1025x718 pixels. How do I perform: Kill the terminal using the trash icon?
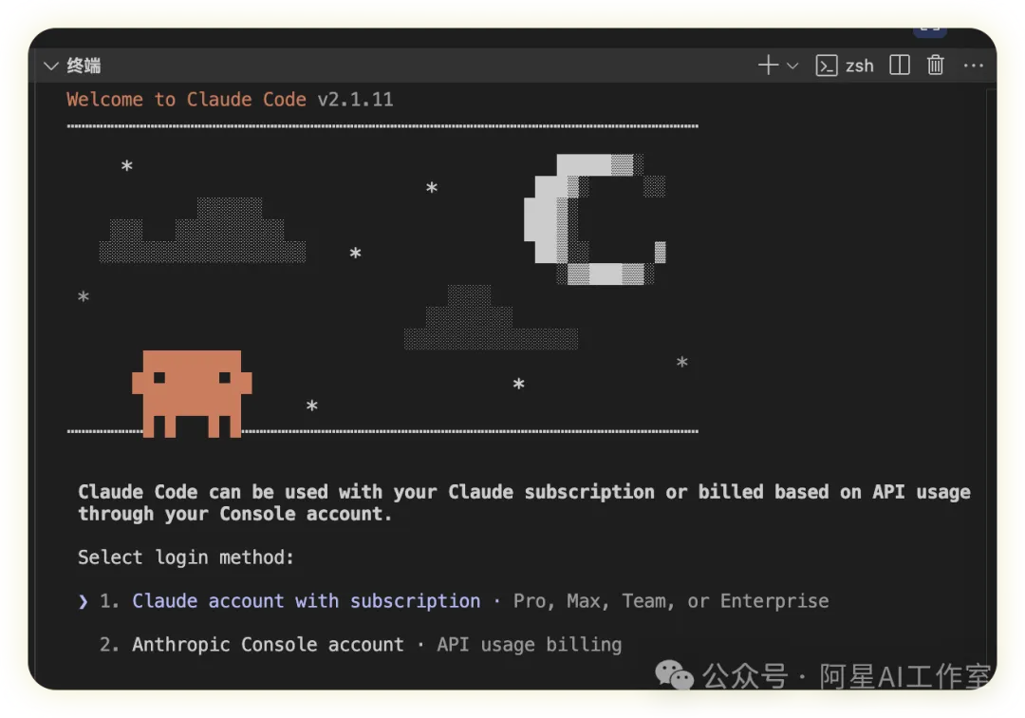click(936, 66)
